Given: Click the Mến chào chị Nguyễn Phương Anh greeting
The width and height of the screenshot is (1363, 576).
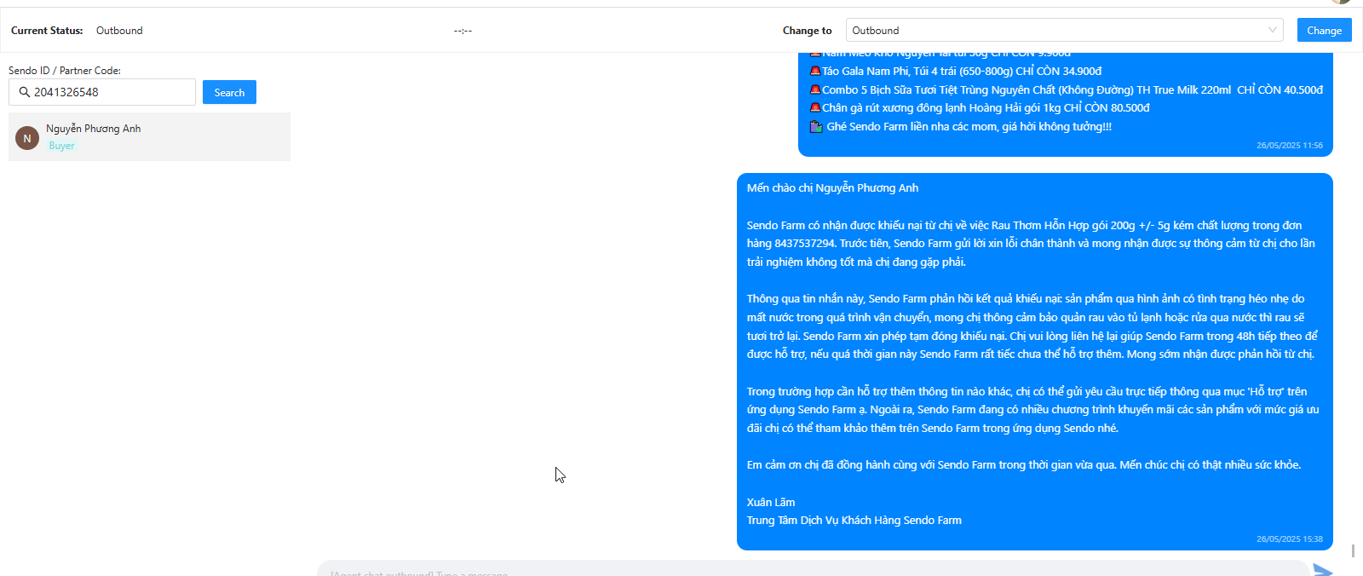Looking at the screenshot, I should pyautogui.click(x=832, y=188).
